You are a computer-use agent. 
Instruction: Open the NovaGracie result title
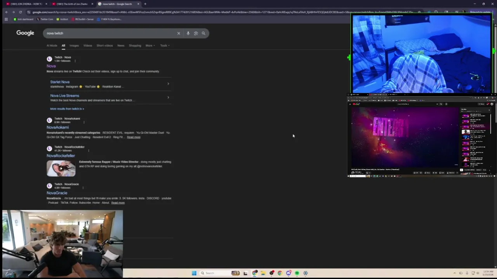(57, 193)
